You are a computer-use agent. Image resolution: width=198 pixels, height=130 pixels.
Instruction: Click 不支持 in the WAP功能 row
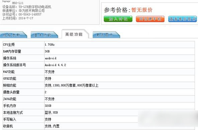coord(50,72)
